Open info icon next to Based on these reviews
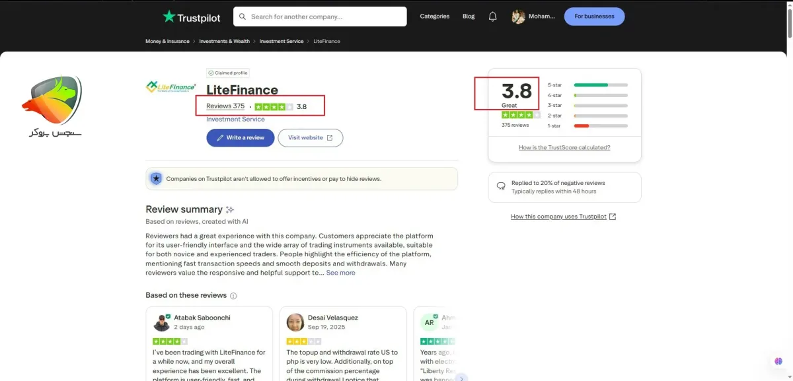Screen dimensions: 793x381 coord(233,296)
